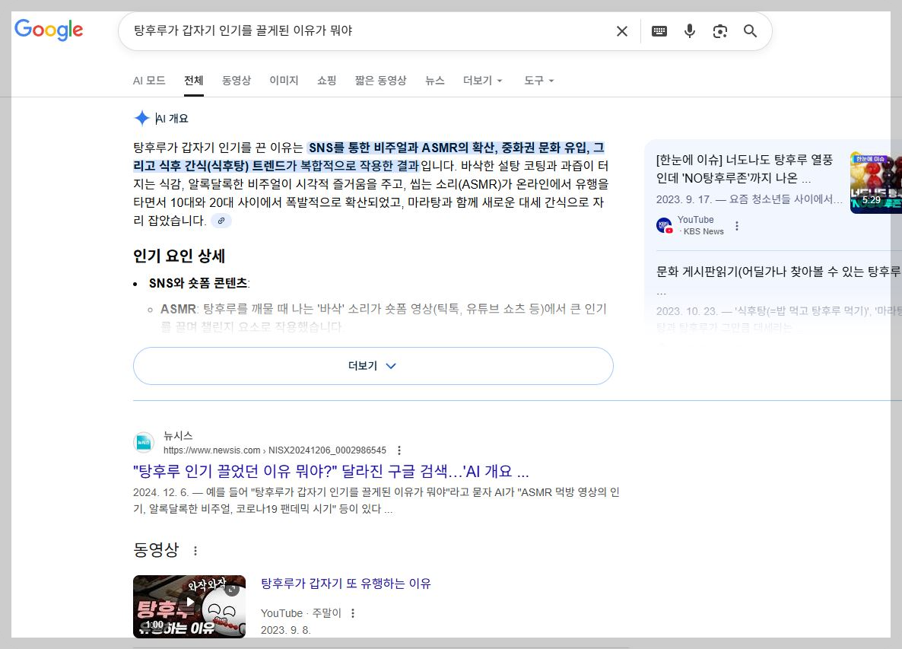Viewport: 902px width, 649px height.
Task: Go to the Google home logo
Action: tap(49, 30)
